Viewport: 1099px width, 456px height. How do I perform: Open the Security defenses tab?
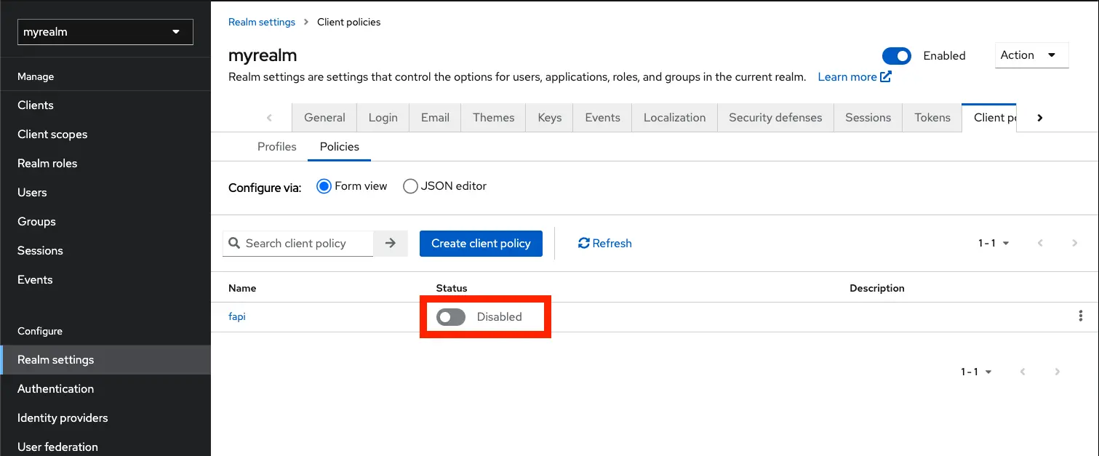[x=775, y=117]
